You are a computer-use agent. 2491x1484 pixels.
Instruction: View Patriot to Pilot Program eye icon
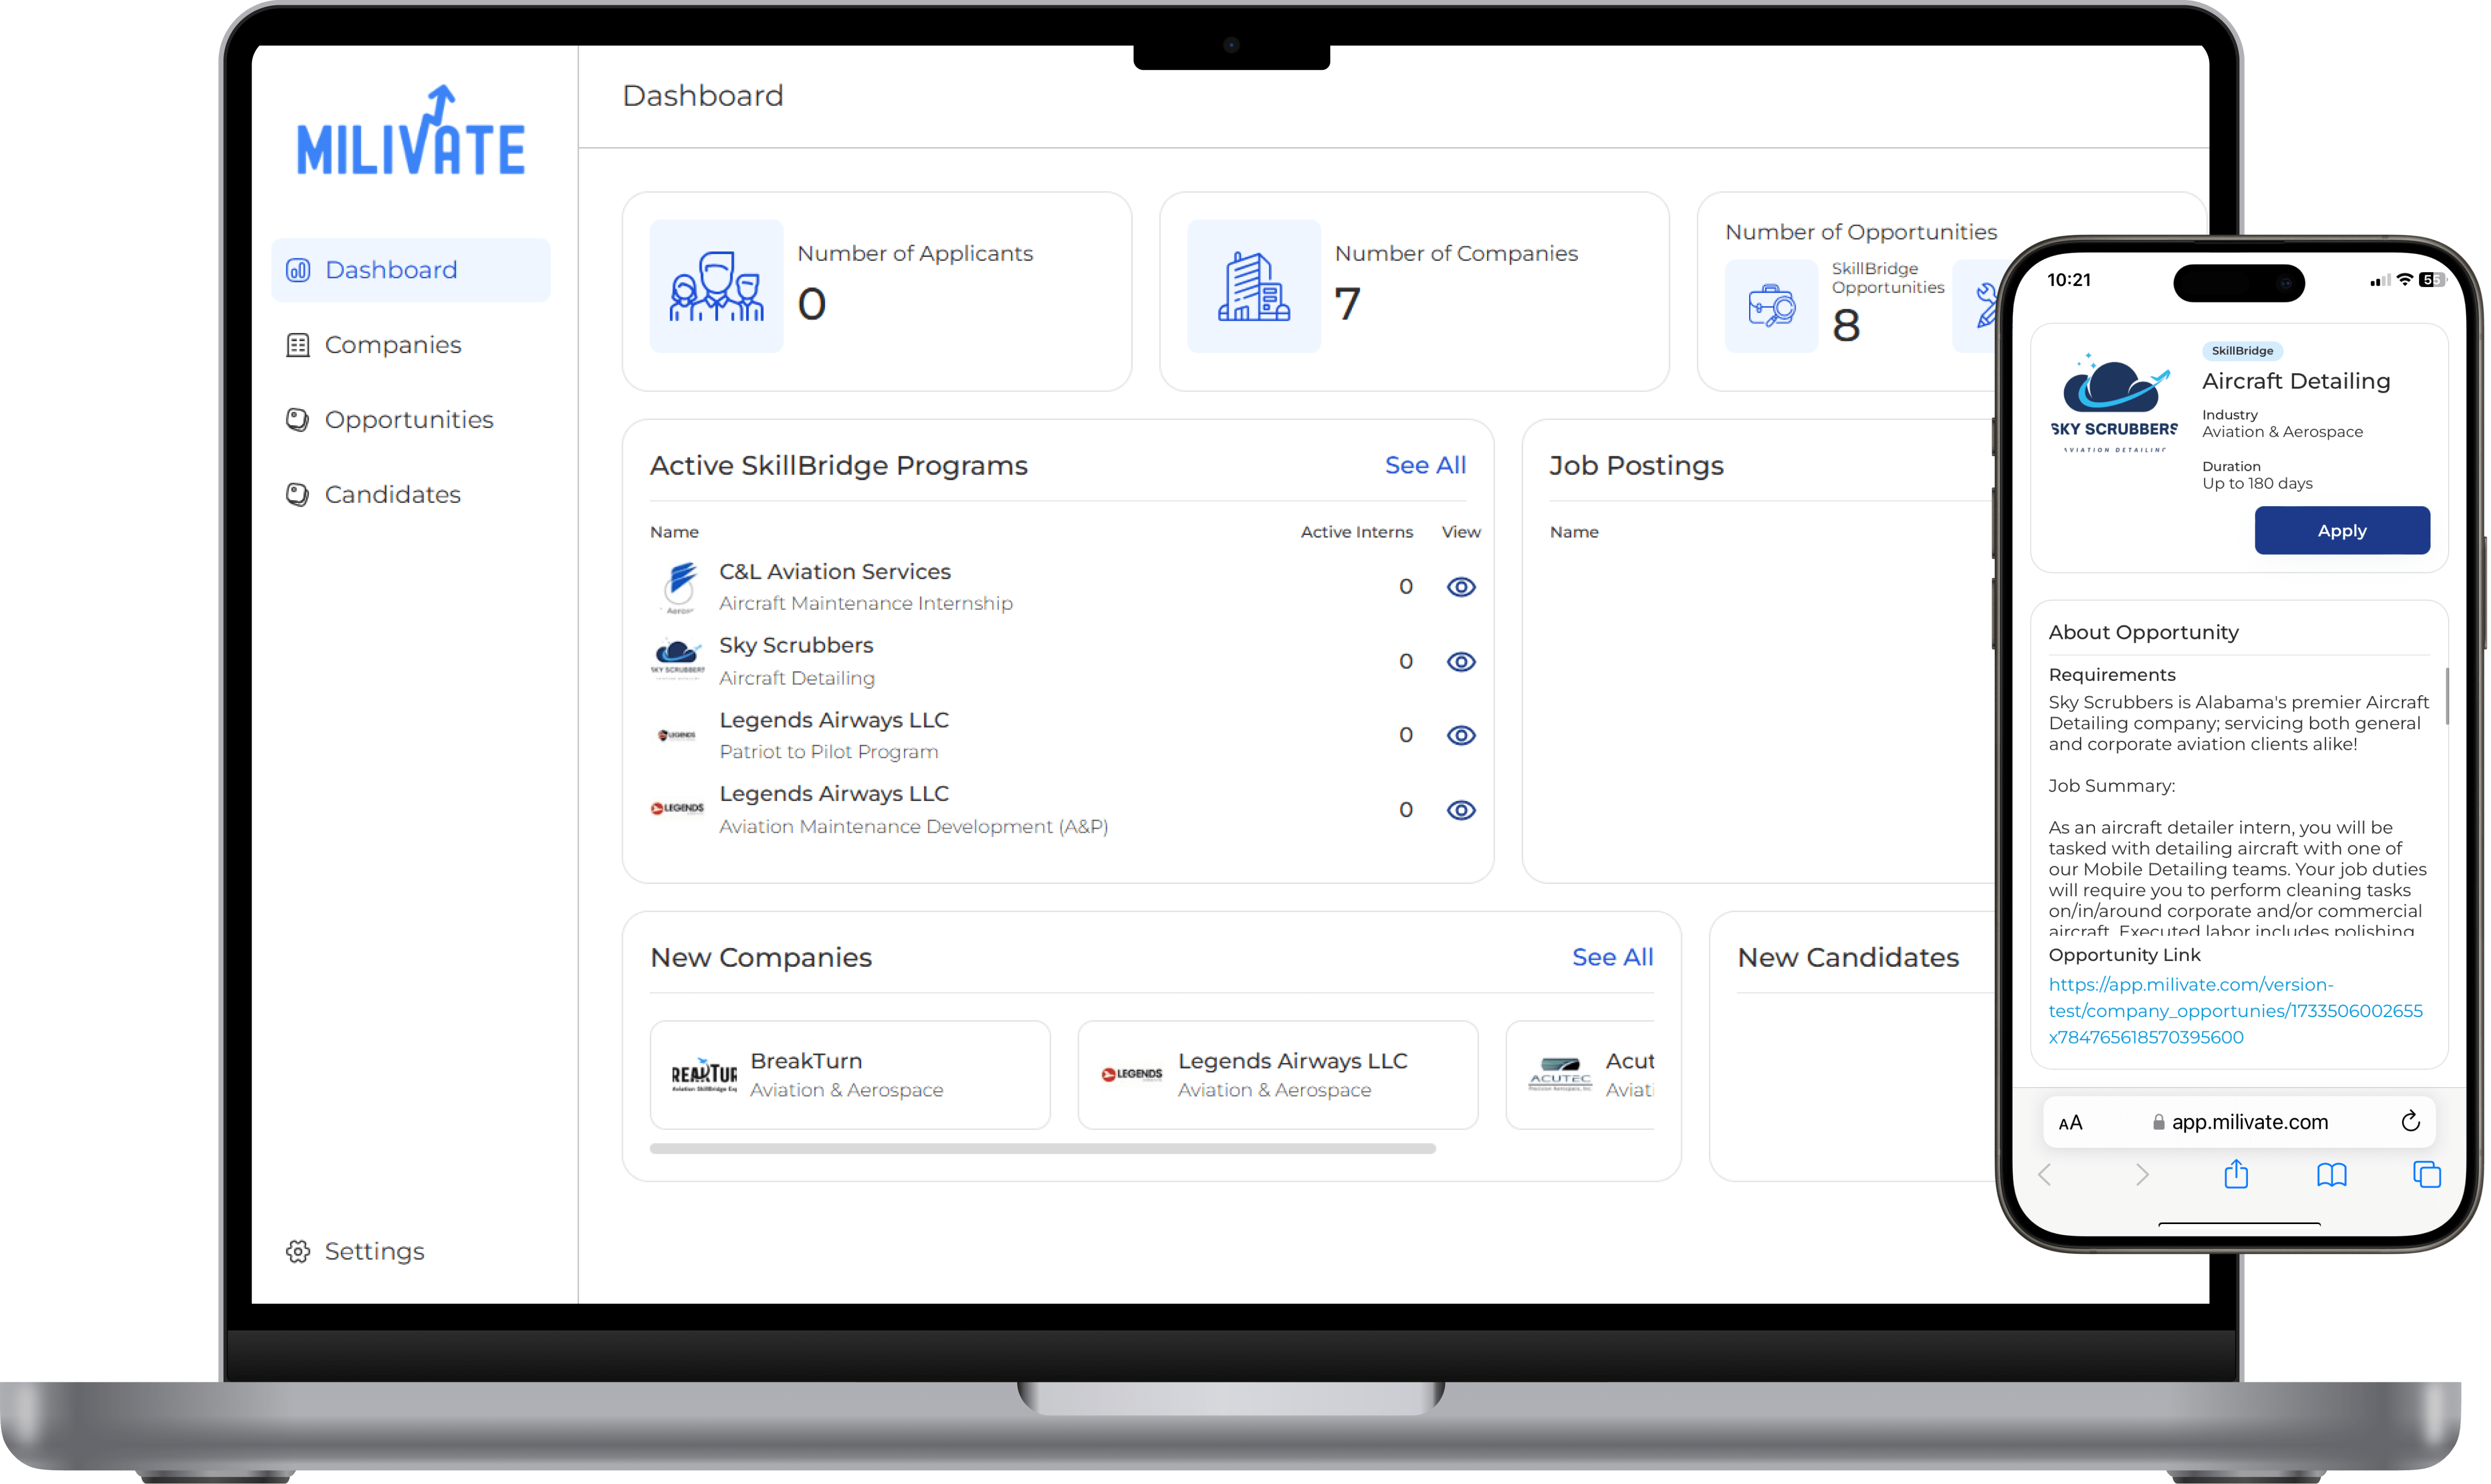1461,735
